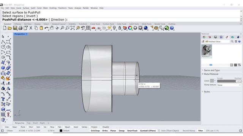Toggle Osnap in status bar
Viewport: 243px width, 136px height.
[121, 131]
